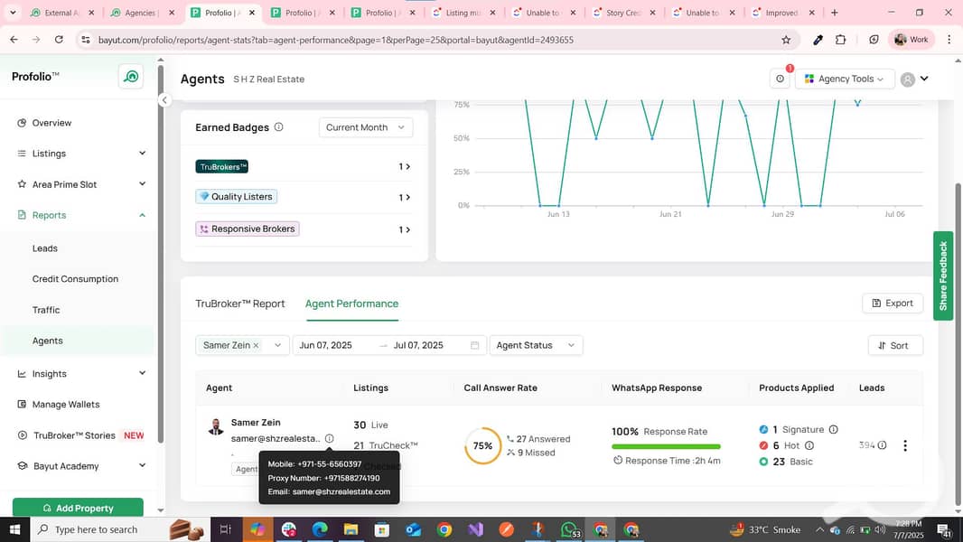Expand the Area Prime Slot section

pyautogui.click(x=143, y=184)
